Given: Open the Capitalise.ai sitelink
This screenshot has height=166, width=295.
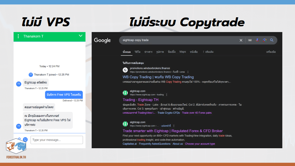Looking at the screenshot, I should 130,144.
